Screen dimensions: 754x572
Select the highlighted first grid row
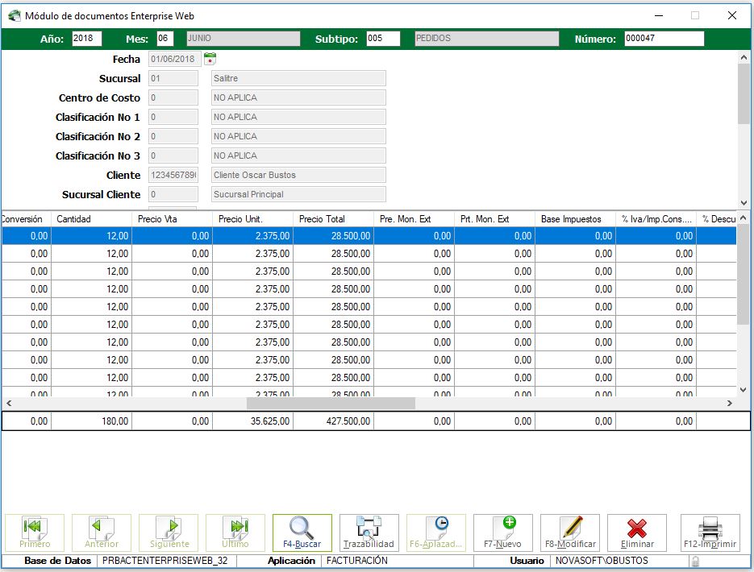[x=368, y=236]
